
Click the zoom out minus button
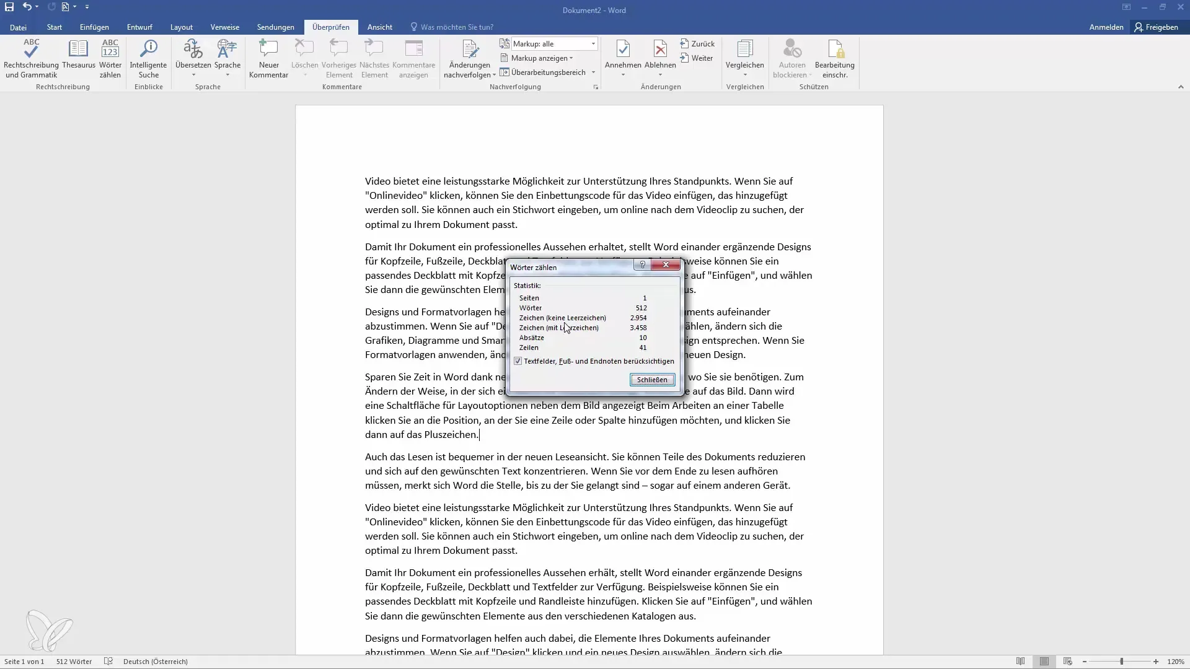1085,662
